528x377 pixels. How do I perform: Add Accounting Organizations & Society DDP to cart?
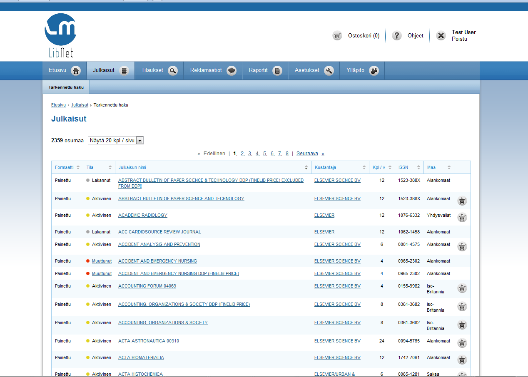[462, 306]
